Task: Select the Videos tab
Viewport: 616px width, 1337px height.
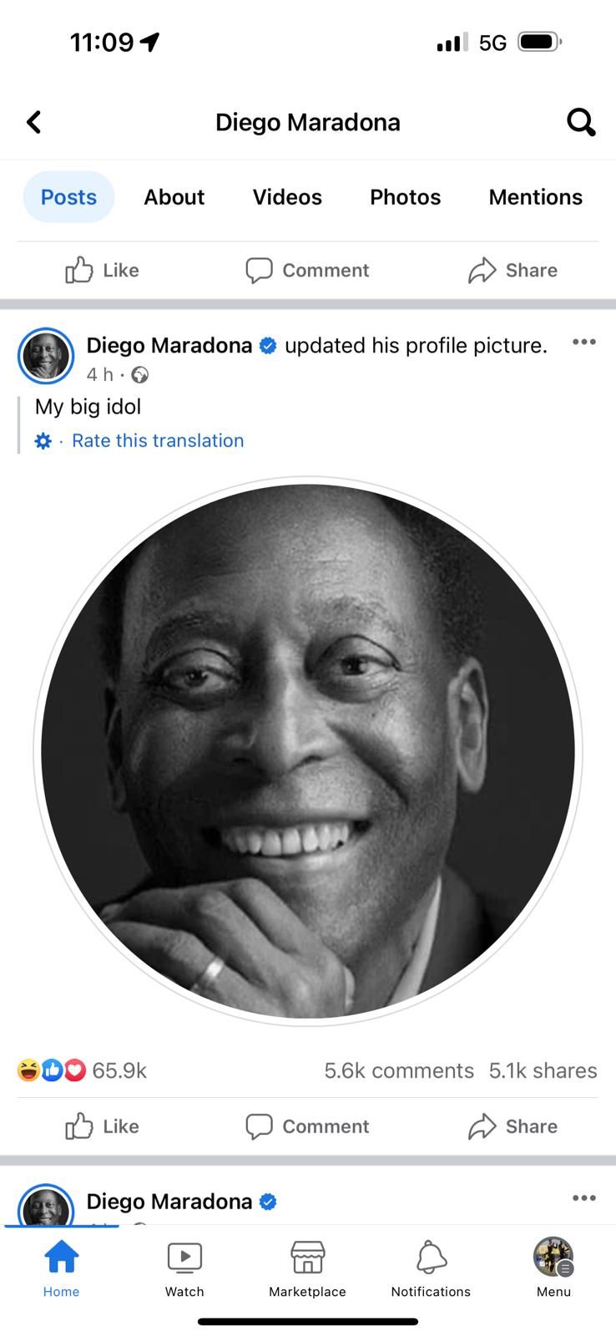Action: (x=287, y=197)
